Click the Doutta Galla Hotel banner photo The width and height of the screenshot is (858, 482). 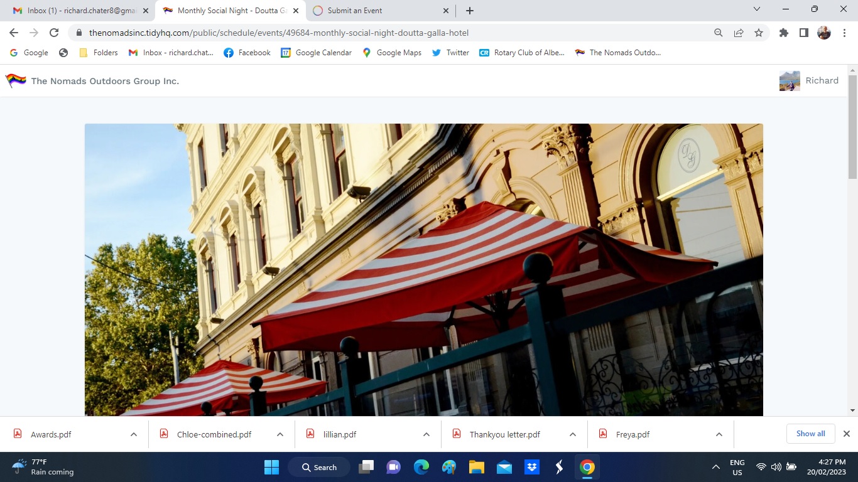coord(424,270)
